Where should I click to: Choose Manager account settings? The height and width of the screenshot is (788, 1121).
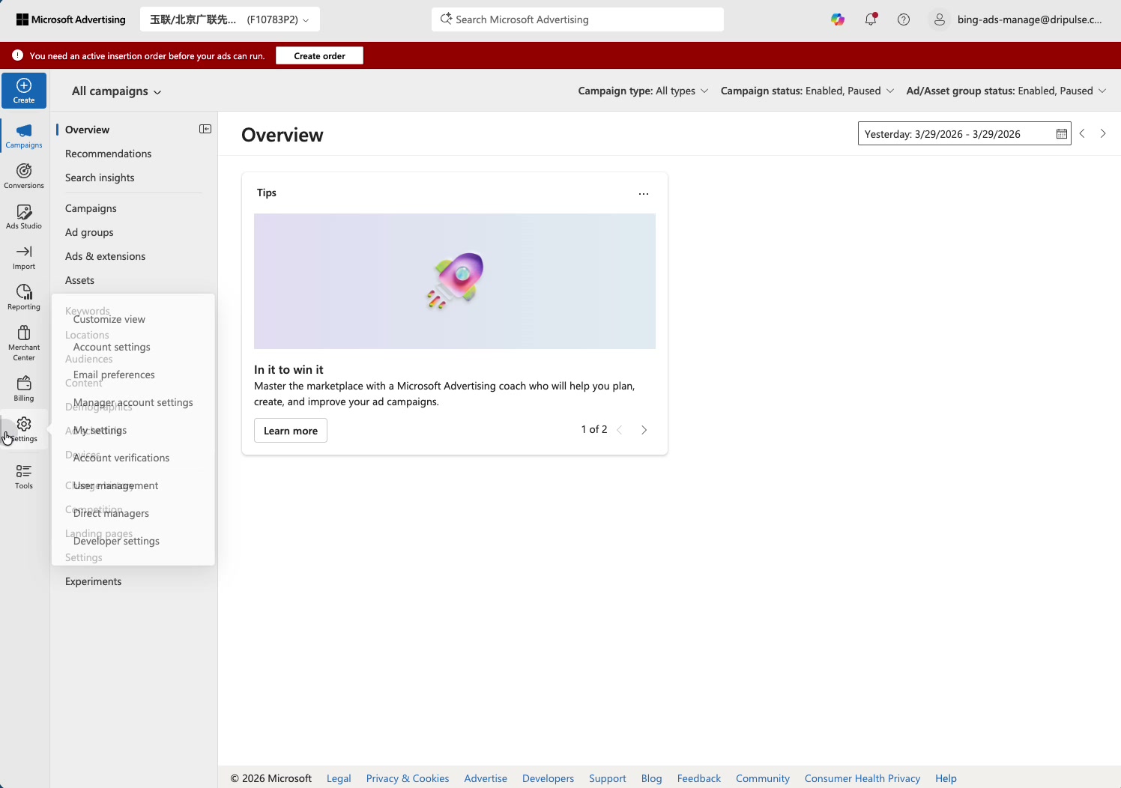coord(133,402)
